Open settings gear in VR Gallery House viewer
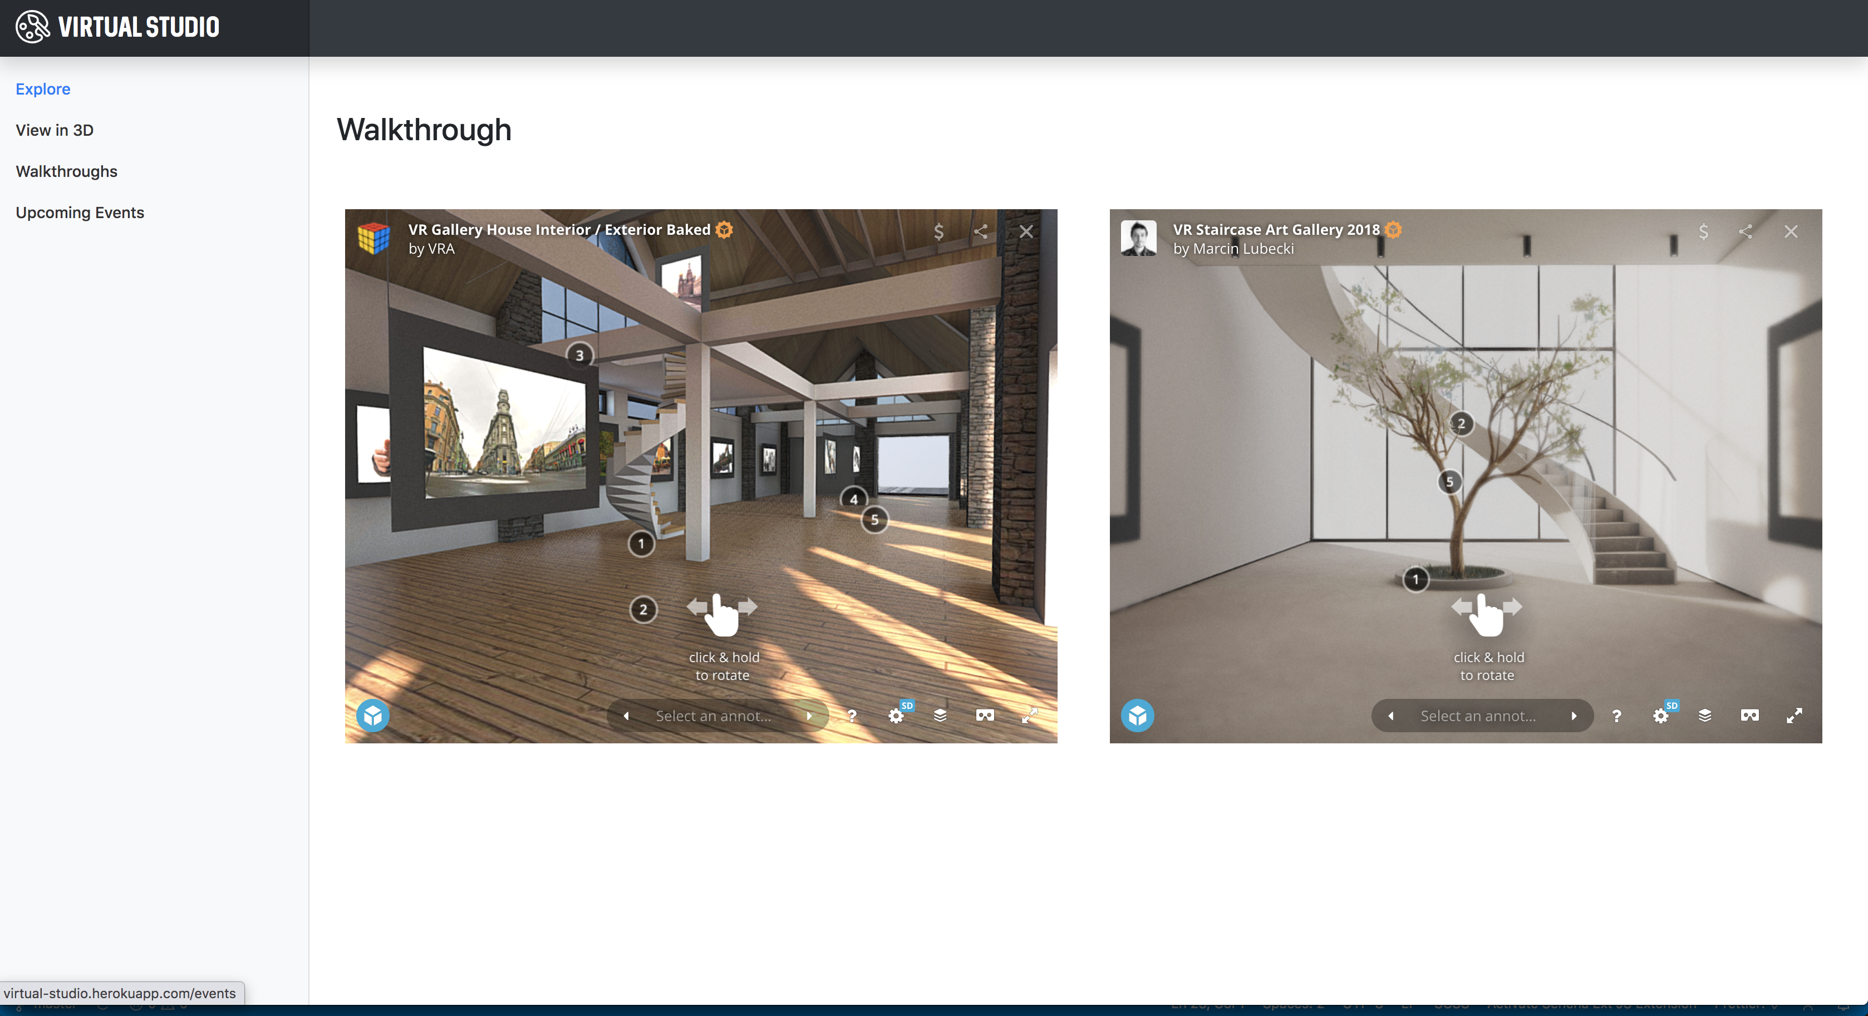This screenshot has width=1868, height=1016. click(896, 716)
